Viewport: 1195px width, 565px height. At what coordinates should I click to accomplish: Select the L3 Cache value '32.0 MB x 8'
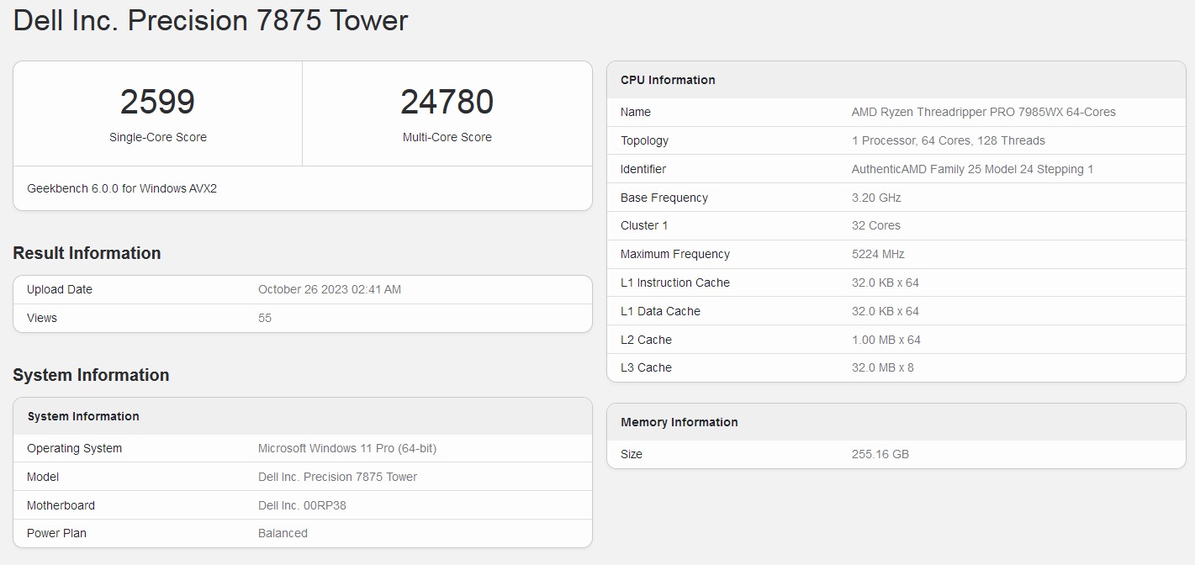pos(883,367)
